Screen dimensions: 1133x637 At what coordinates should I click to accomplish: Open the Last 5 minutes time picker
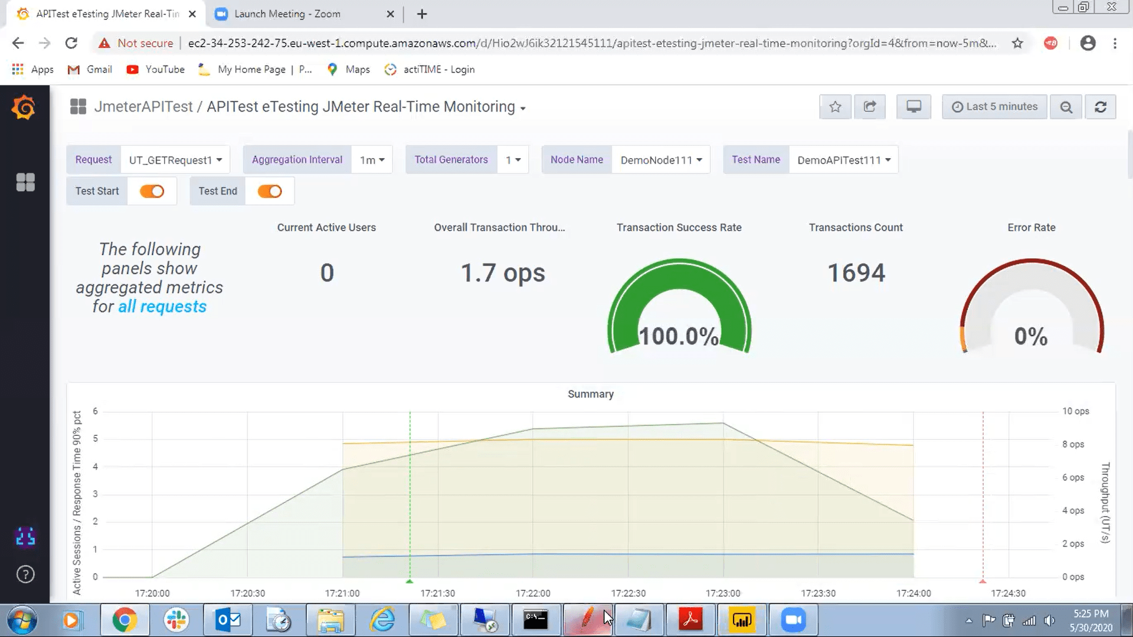tap(994, 107)
